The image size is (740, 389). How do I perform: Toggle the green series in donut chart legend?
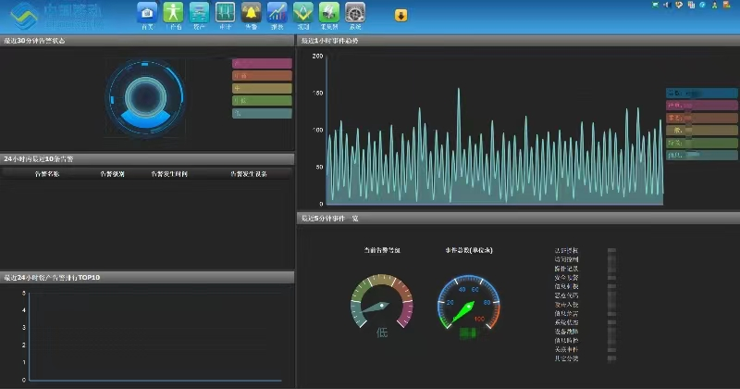pos(262,101)
